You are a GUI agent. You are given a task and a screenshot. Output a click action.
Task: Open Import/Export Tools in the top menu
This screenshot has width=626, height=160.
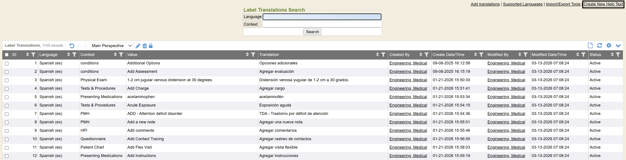click(563, 4)
